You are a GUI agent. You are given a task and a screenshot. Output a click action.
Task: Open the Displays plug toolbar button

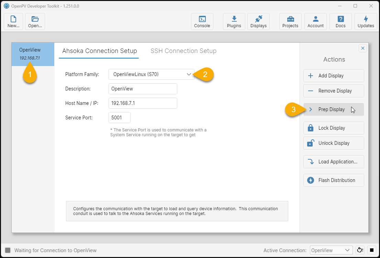tap(259, 22)
